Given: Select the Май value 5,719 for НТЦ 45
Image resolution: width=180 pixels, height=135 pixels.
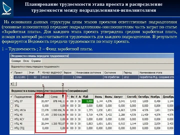Looking at the screenshot, I should coord(90,115).
